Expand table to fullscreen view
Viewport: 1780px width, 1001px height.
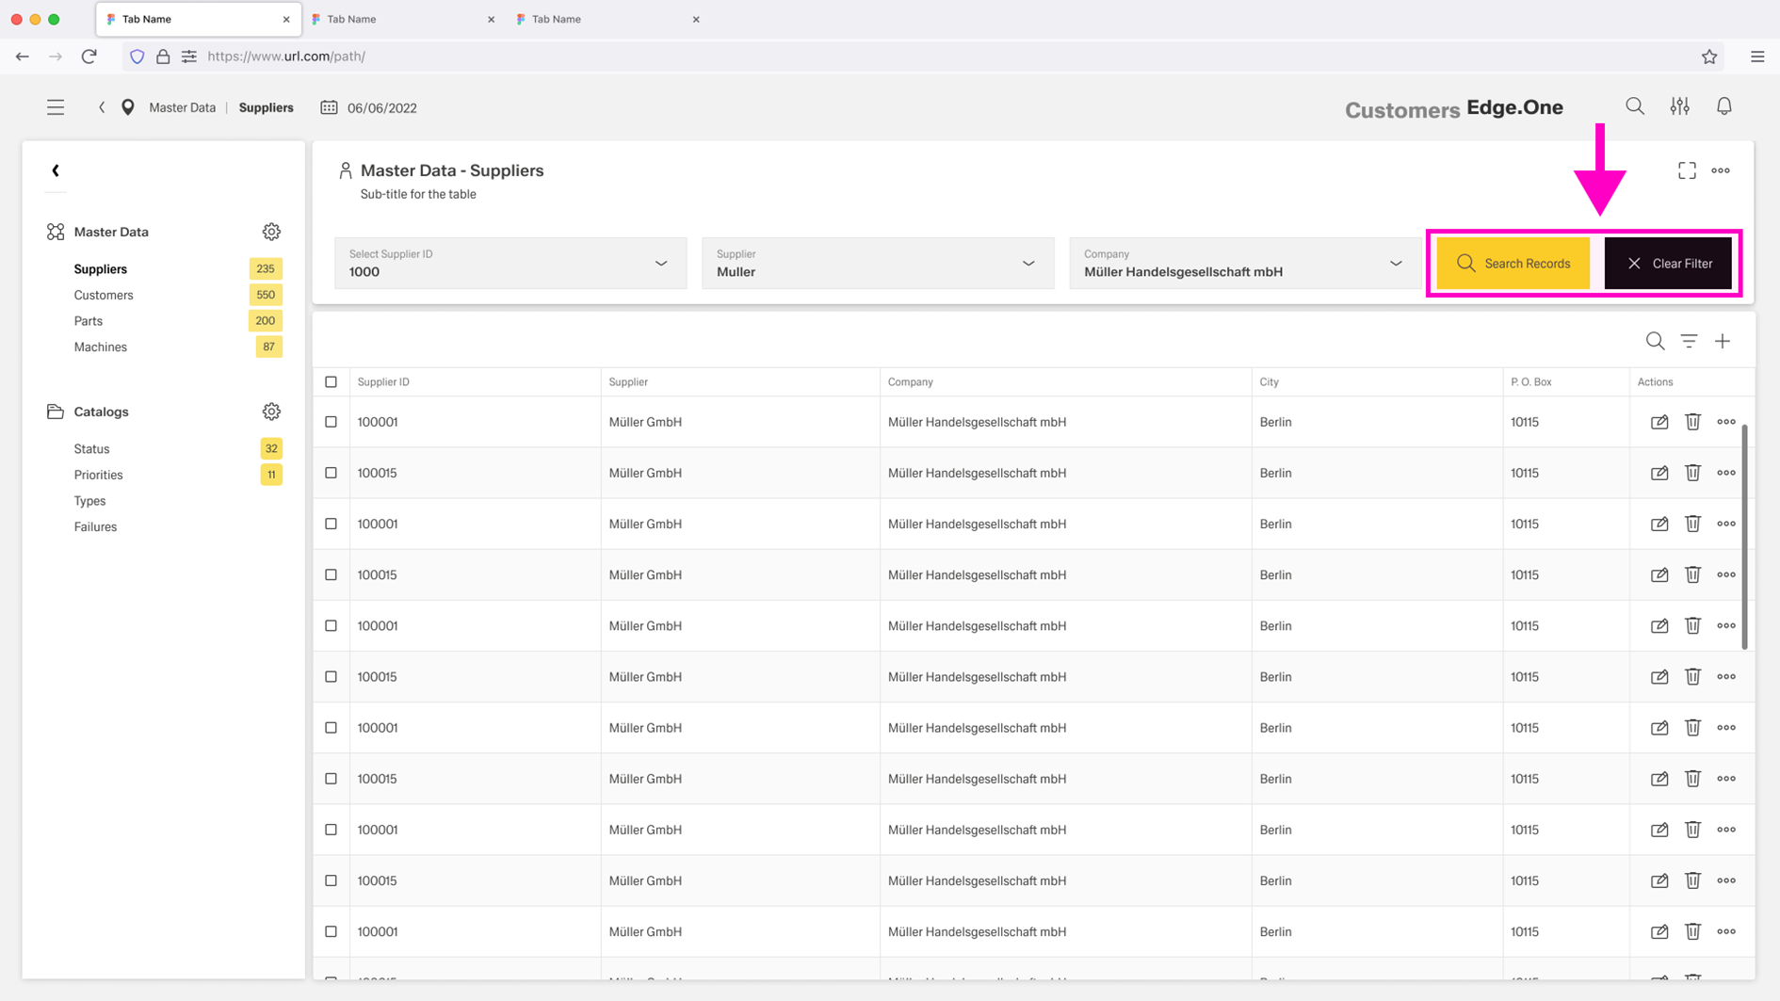1686,170
